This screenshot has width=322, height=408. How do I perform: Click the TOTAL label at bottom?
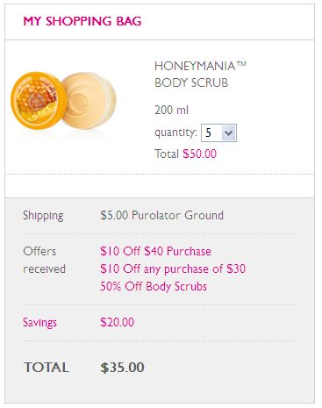[47, 368]
